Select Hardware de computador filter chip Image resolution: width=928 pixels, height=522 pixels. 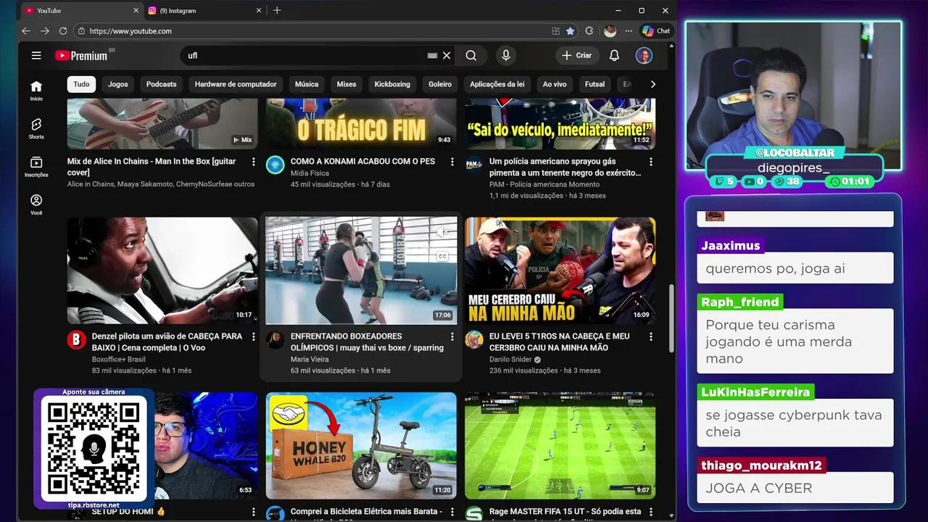click(236, 84)
